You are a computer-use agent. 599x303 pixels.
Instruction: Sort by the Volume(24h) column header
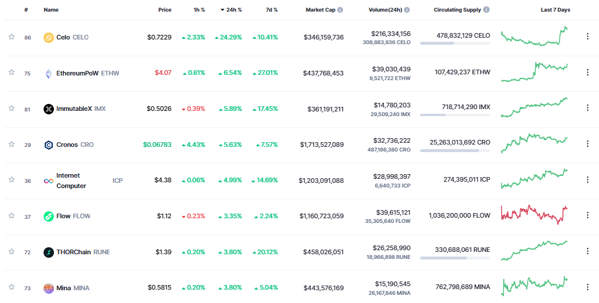tap(385, 10)
